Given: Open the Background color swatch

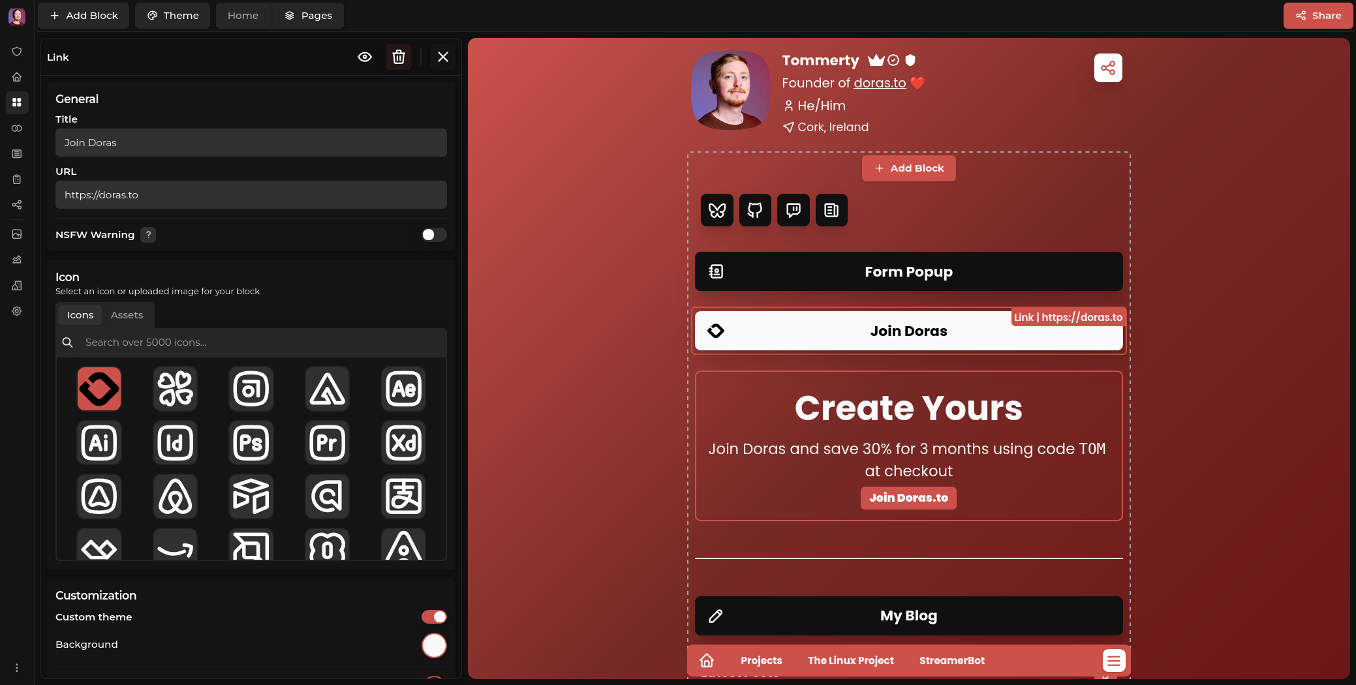Looking at the screenshot, I should pos(434,645).
